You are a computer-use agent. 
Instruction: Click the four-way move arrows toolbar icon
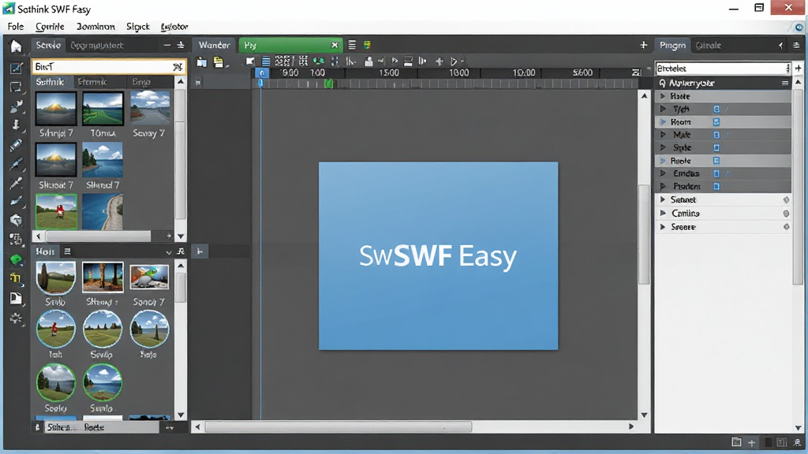(x=439, y=61)
